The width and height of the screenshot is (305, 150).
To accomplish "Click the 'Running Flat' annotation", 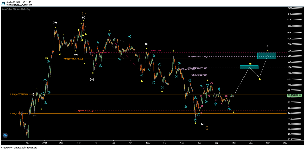I will [x=156, y=51].
